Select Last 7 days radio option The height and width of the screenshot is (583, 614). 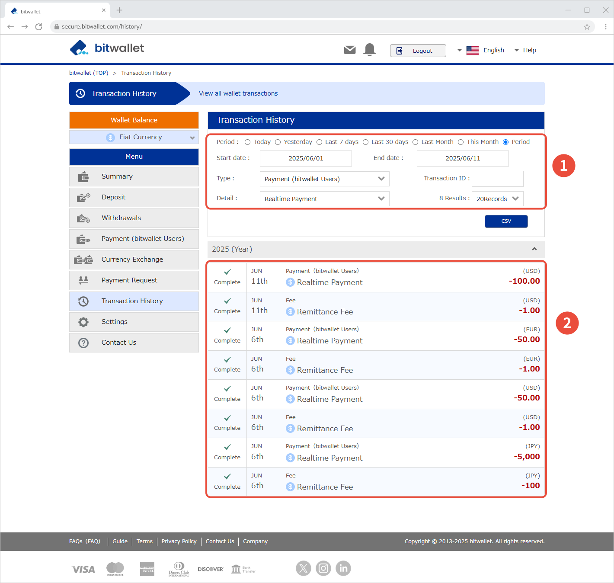(x=320, y=142)
